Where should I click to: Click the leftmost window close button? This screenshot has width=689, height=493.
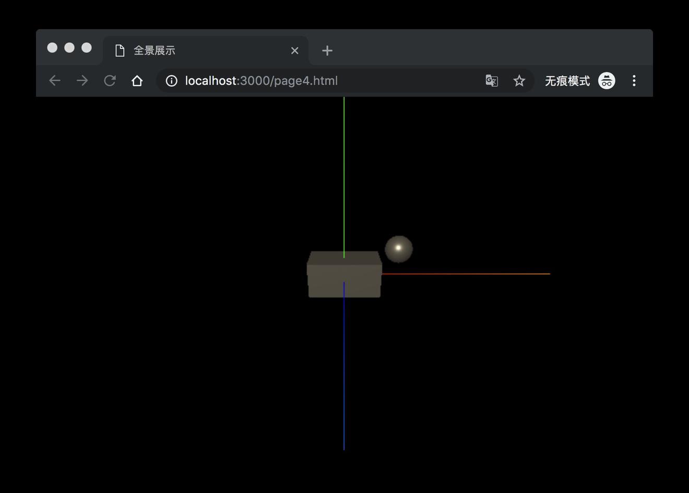click(x=52, y=48)
